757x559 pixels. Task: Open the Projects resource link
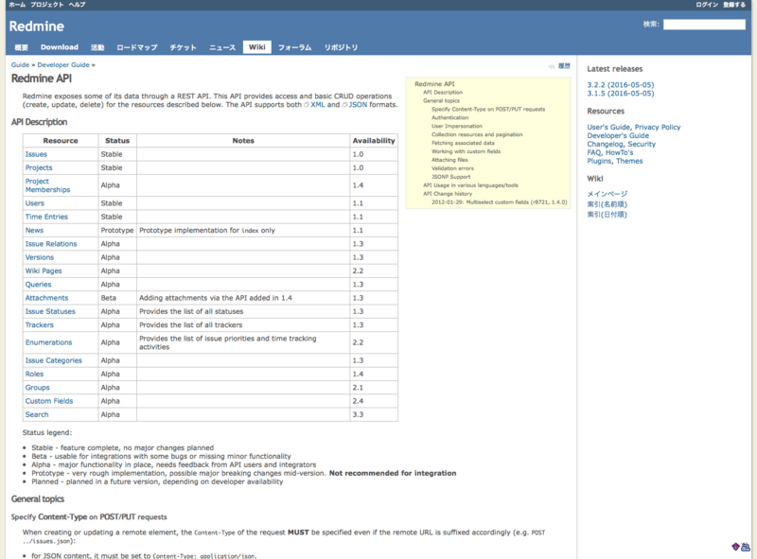tap(39, 167)
